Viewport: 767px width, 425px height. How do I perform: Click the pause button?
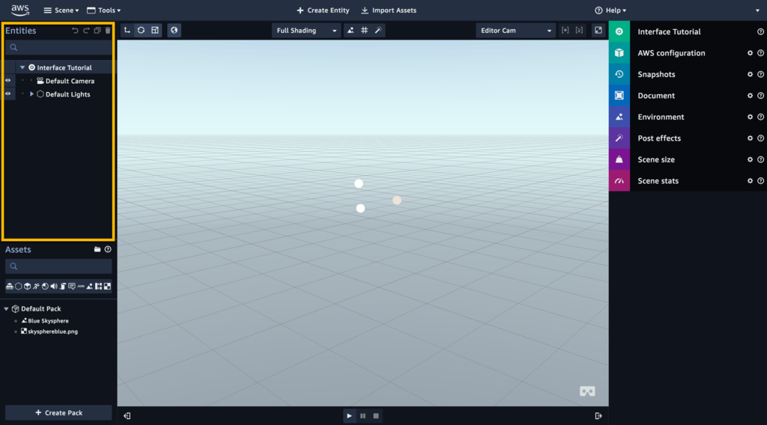pyautogui.click(x=363, y=416)
